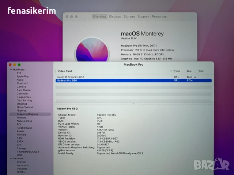This screenshot has width=234, height=175.
Task: Select Bluetooth in the sidebar
Action: [x=22, y=83]
